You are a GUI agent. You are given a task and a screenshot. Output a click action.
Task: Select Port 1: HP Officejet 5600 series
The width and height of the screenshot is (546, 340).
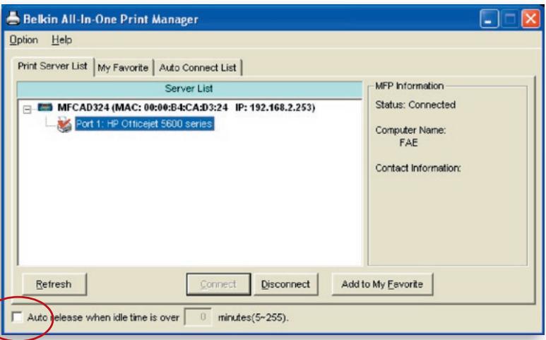145,124
